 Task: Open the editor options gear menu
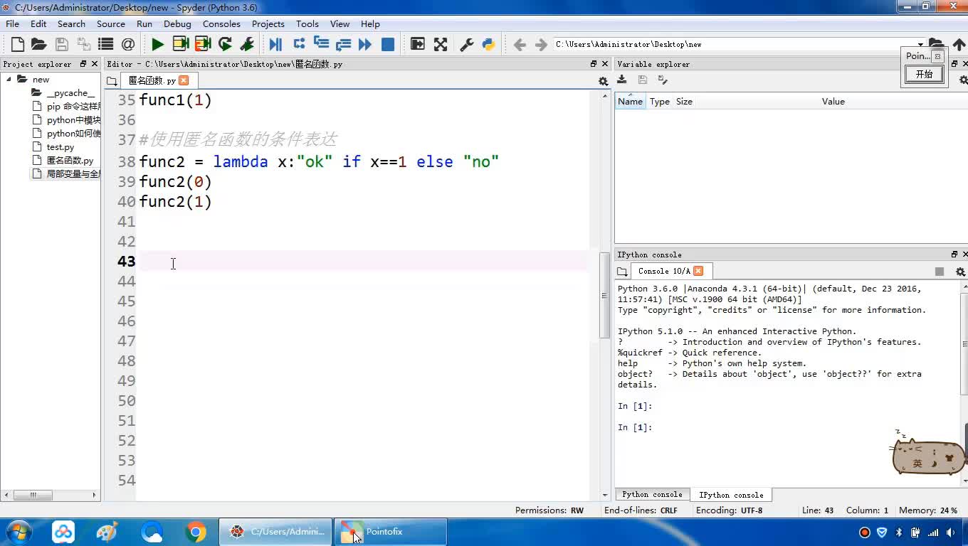pos(603,81)
